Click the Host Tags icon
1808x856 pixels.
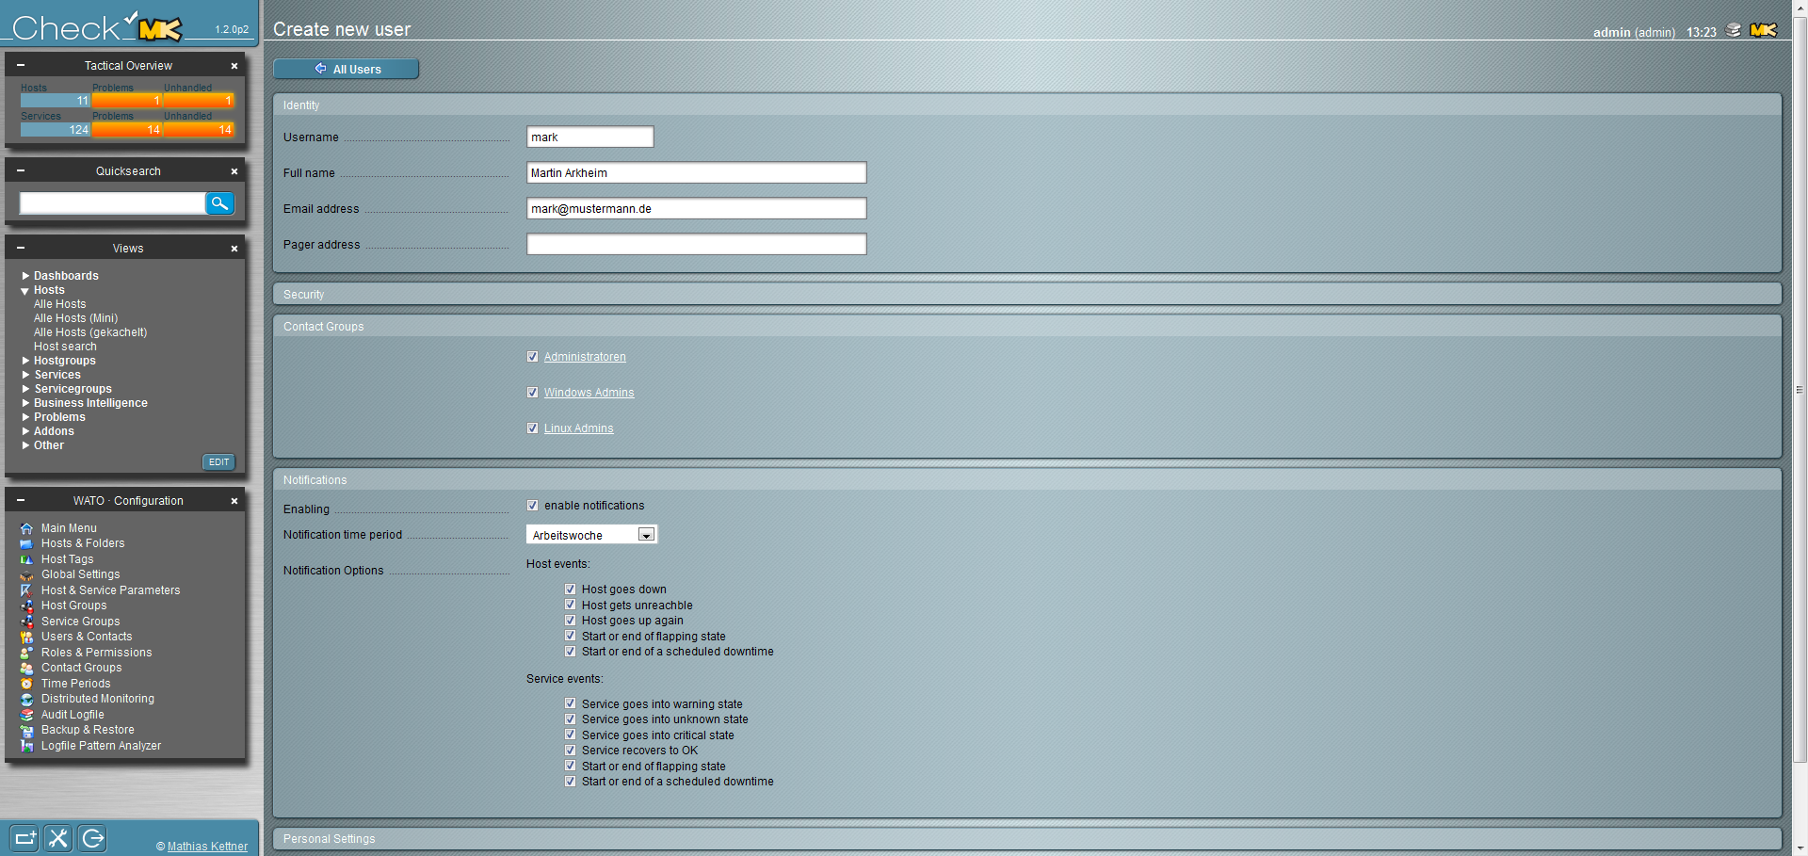(26, 559)
